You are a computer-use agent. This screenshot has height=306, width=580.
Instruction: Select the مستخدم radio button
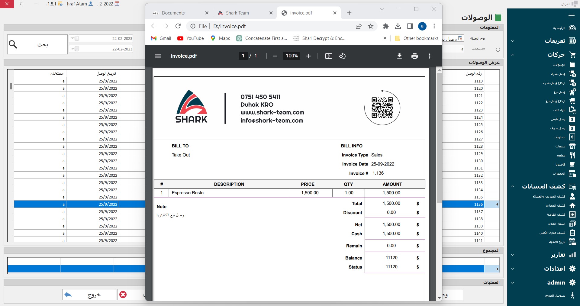498,50
